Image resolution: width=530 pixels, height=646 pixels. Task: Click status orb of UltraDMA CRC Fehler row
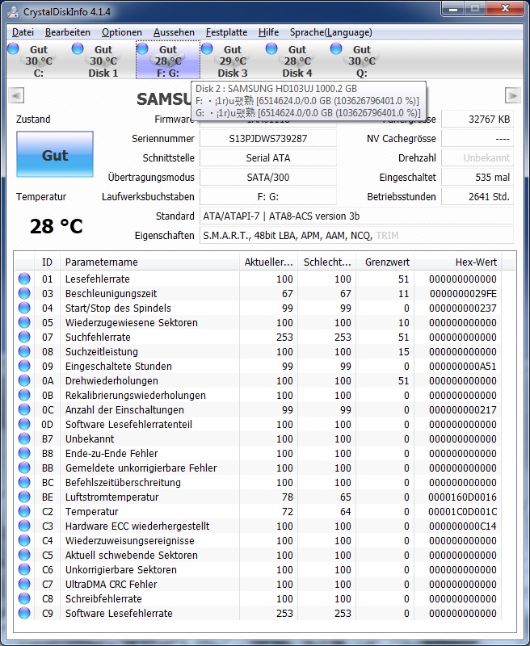[24, 584]
